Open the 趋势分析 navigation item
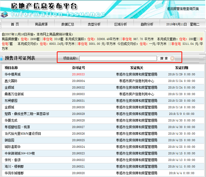Image resolution: width=206 pixels, height=177 pixels. 147,24
